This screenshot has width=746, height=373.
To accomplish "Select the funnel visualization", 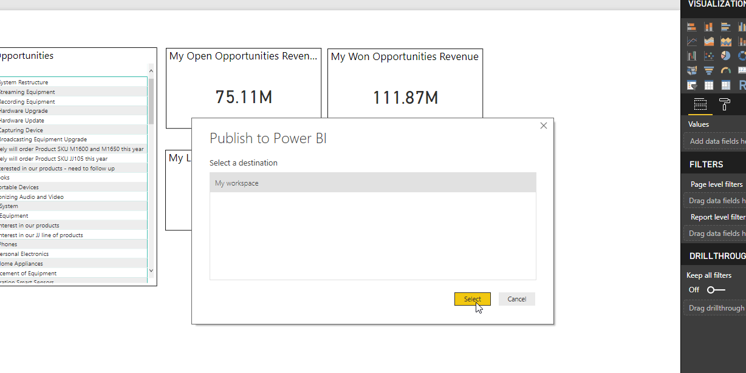I will 709,70.
